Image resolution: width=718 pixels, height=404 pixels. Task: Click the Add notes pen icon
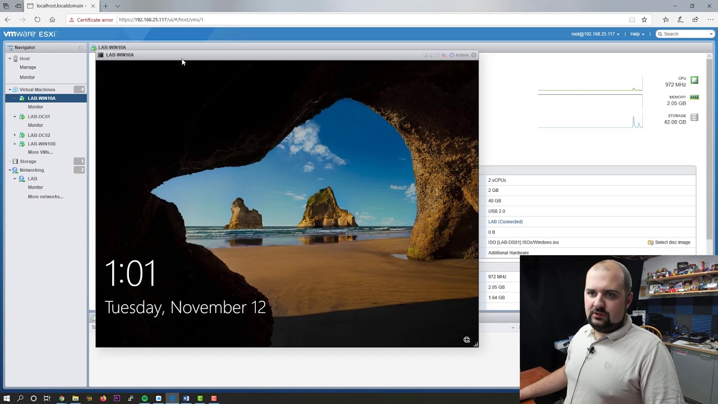[680, 20]
